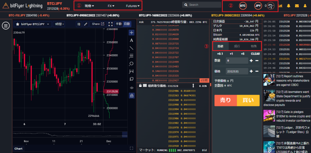Add +1 to quantity
This screenshot has width=311, height=153.
click(x=231, y=54)
